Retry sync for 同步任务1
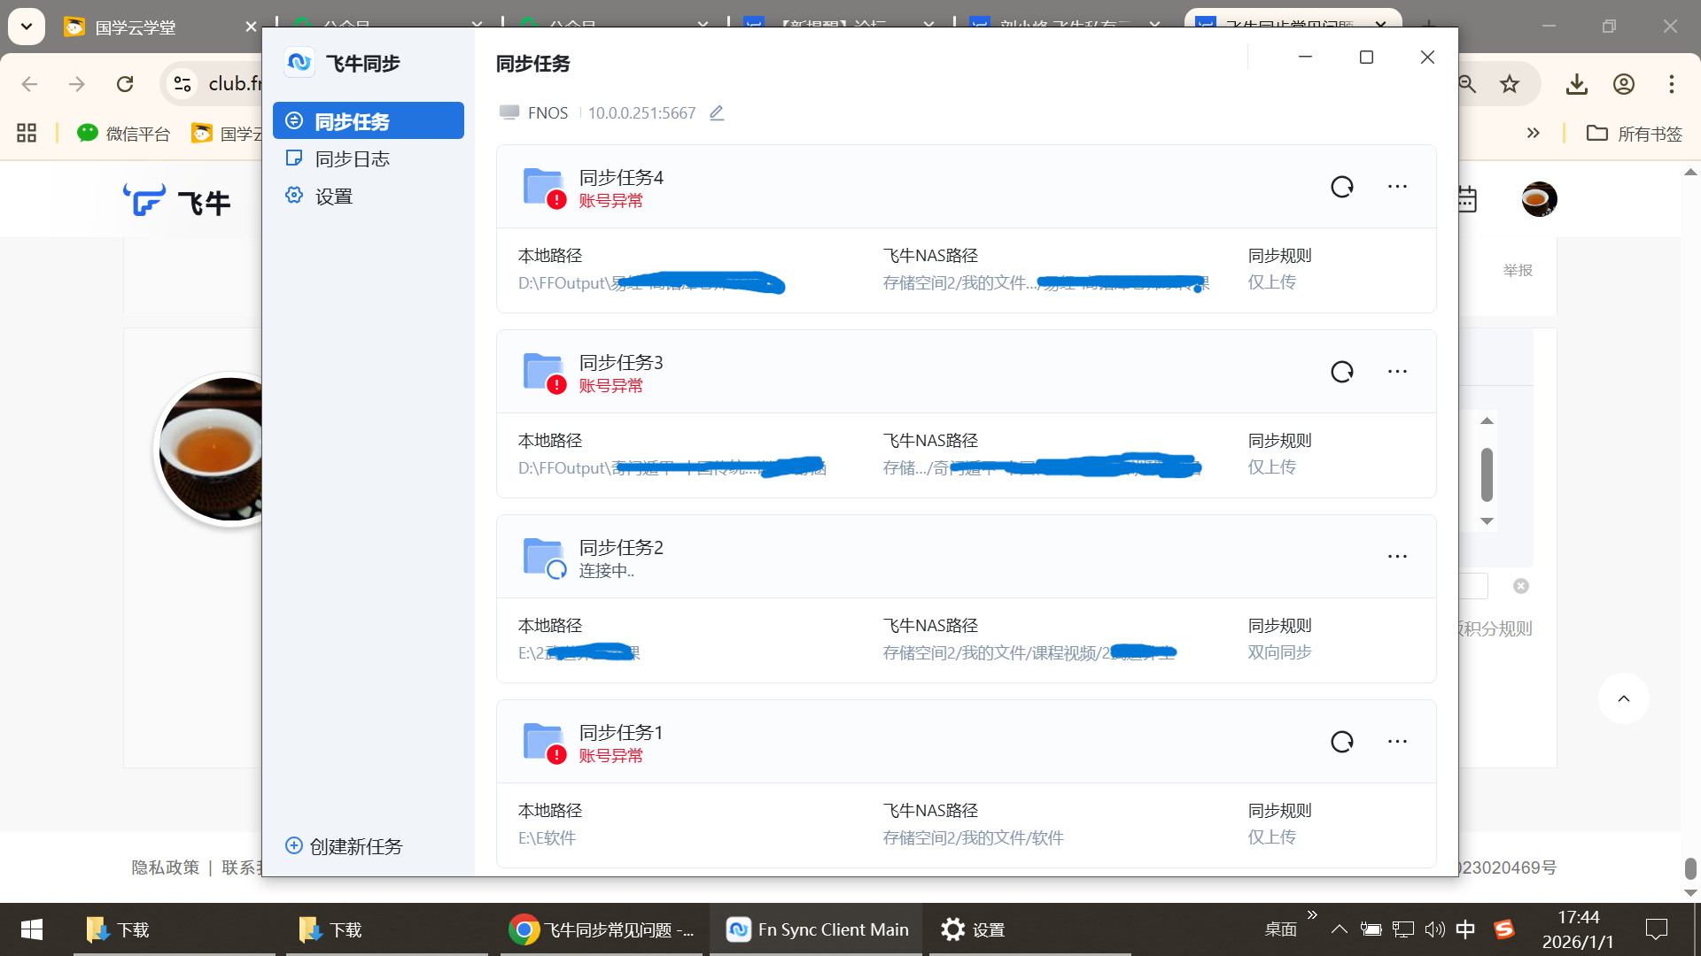 pyautogui.click(x=1342, y=742)
